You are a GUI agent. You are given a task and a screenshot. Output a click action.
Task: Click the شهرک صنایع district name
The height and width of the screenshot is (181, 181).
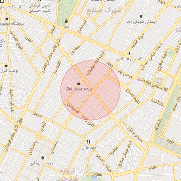[104, 11]
